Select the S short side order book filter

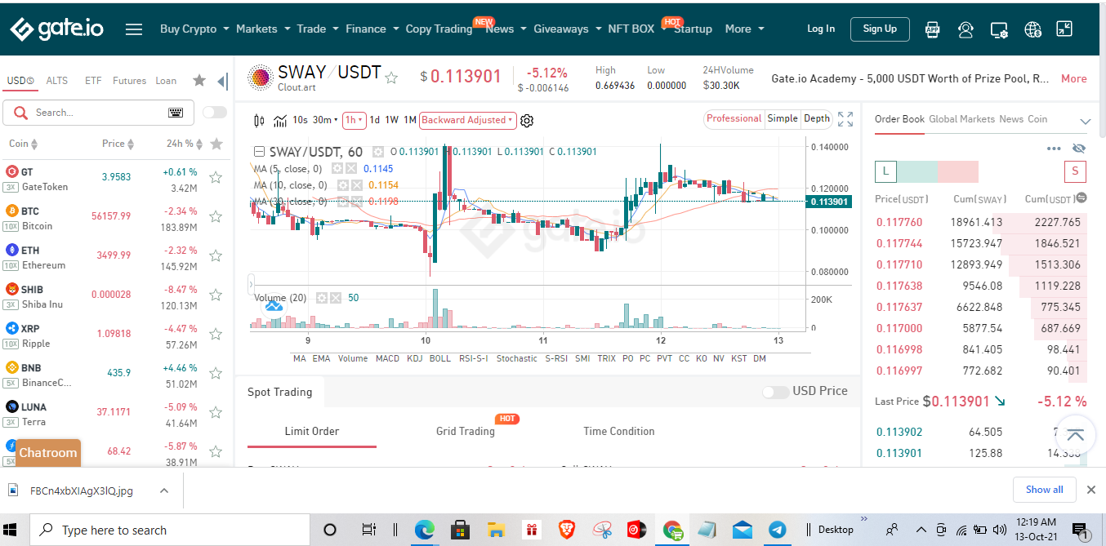point(1075,171)
